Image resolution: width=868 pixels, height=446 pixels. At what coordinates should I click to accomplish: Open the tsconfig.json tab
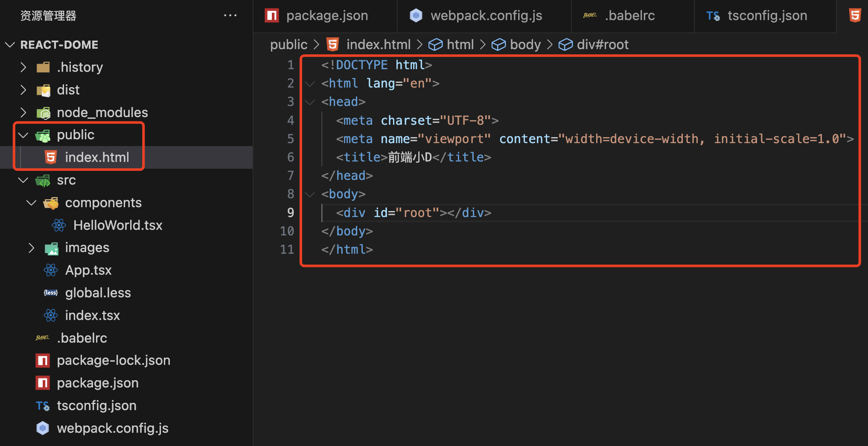pos(767,15)
